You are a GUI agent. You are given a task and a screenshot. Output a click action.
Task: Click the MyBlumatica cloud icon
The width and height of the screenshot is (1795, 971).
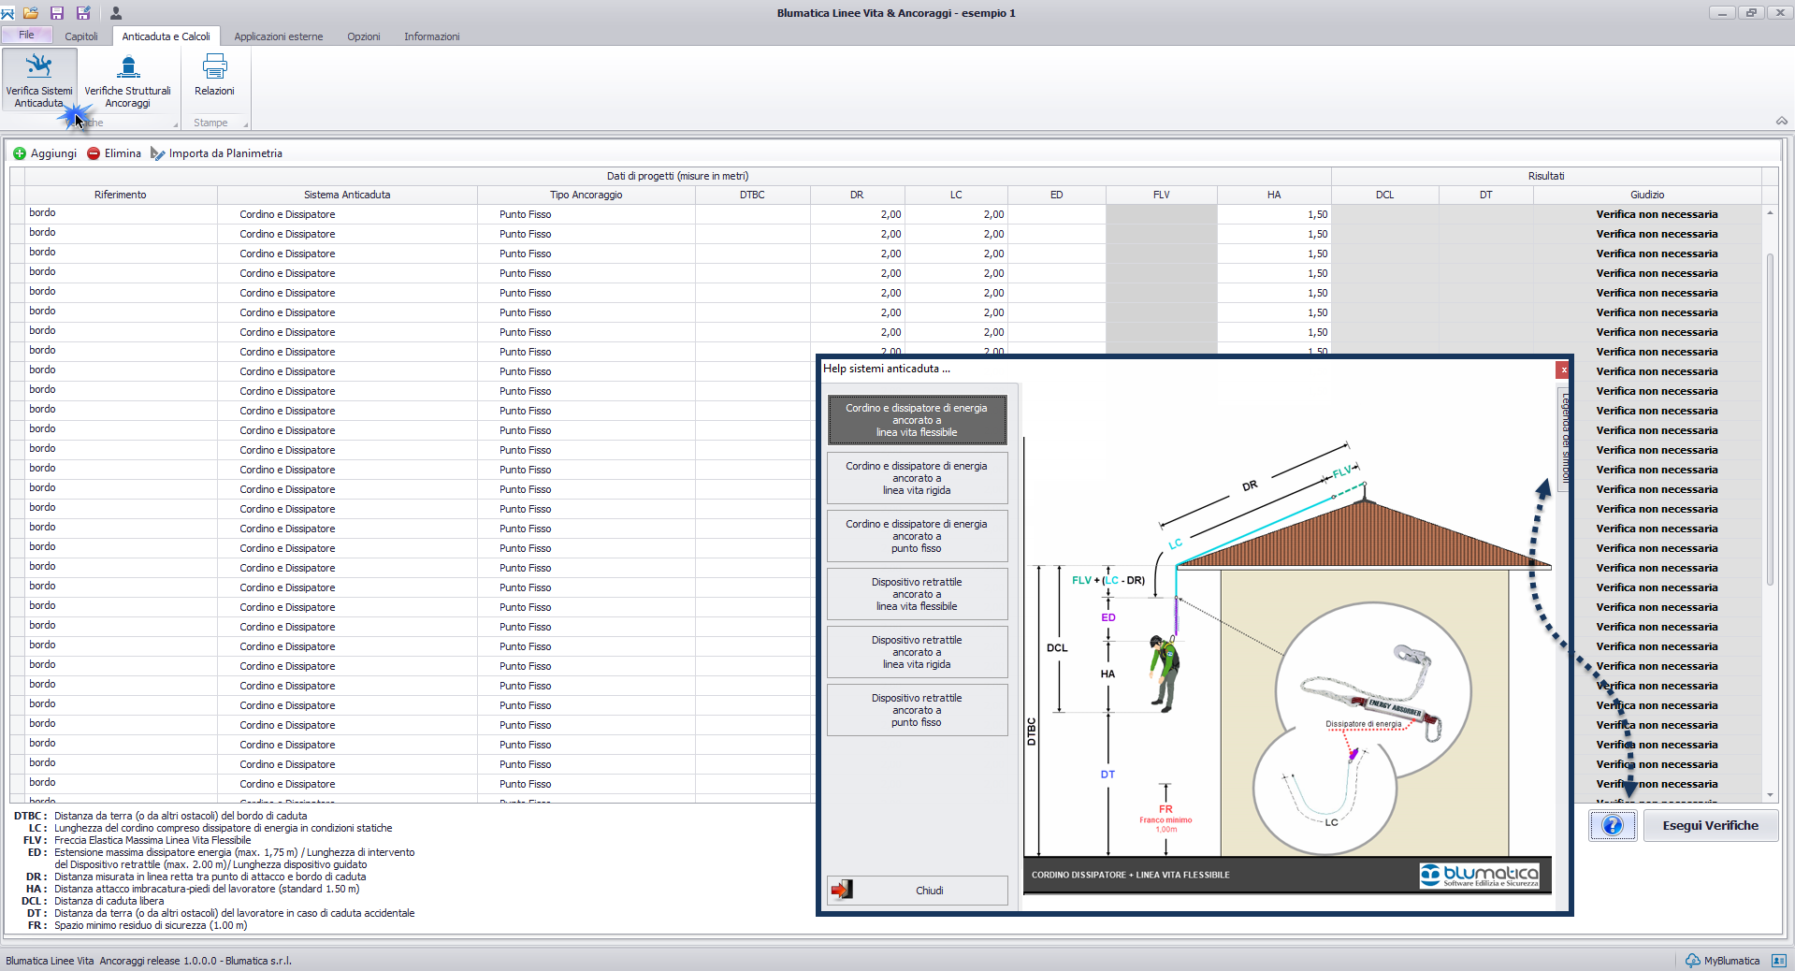[x=1692, y=961]
